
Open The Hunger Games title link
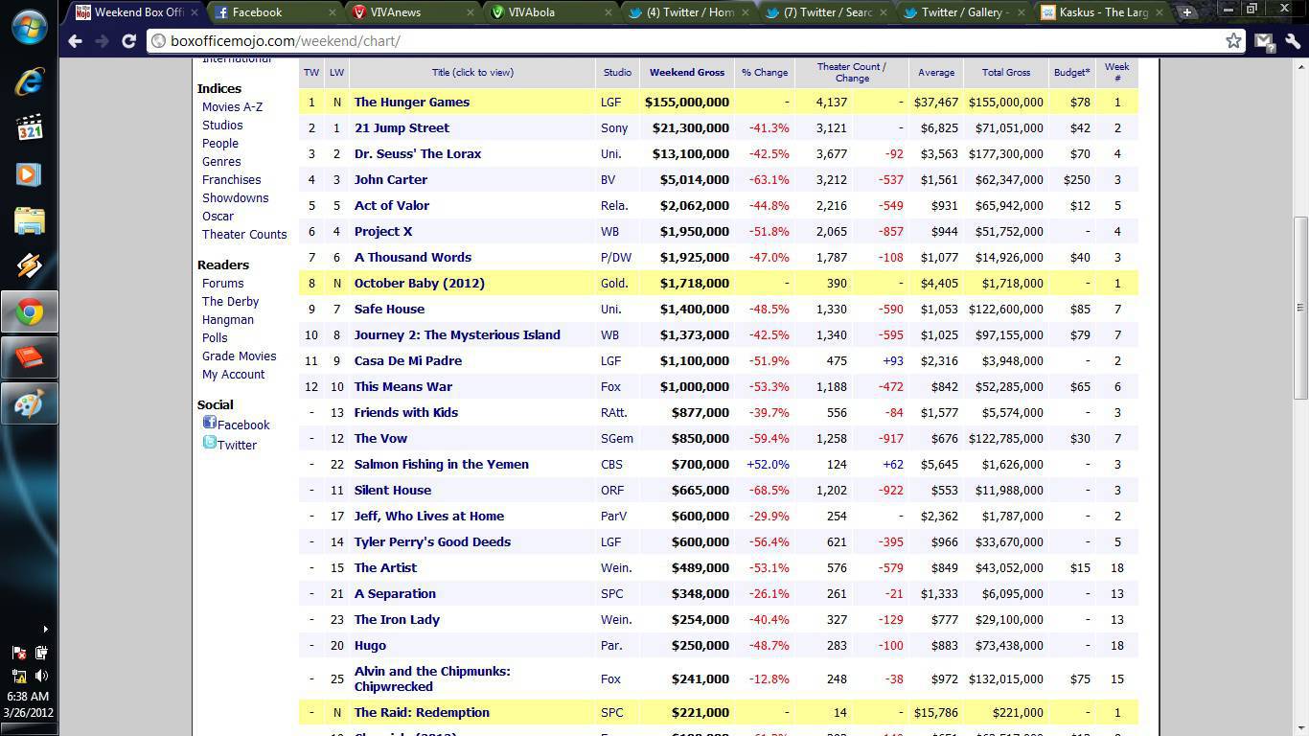point(412,102)
